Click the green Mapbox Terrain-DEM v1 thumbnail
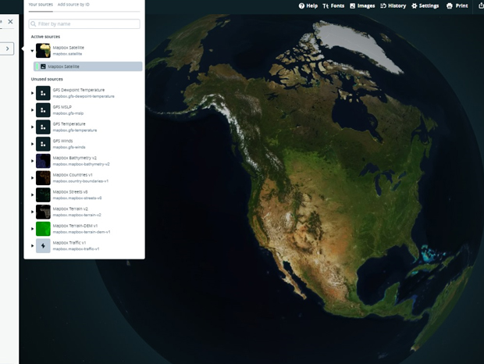The width and height of the screenshot is (484, 364). click(x=43, y=229)
